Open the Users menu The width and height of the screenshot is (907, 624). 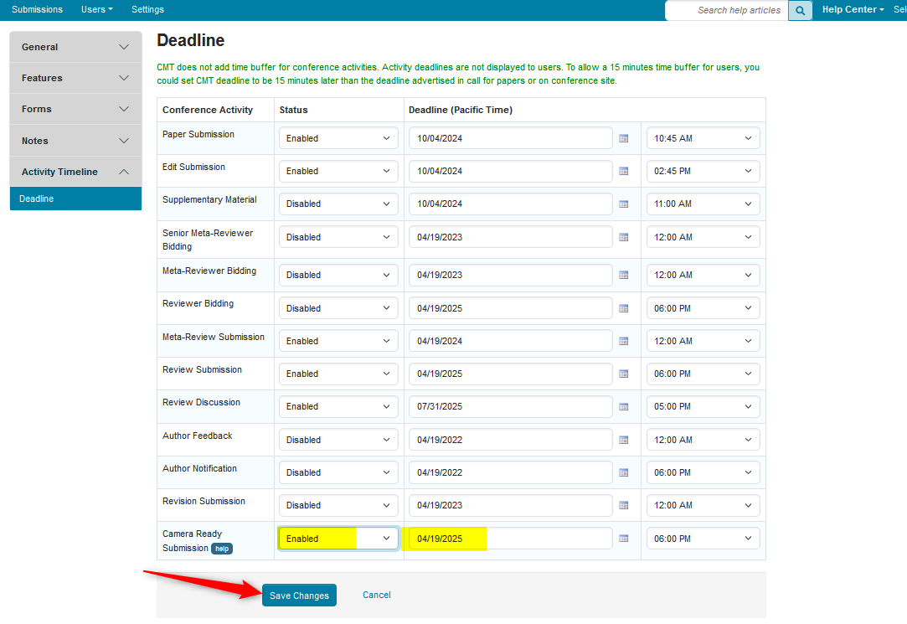tap(96, 9)
